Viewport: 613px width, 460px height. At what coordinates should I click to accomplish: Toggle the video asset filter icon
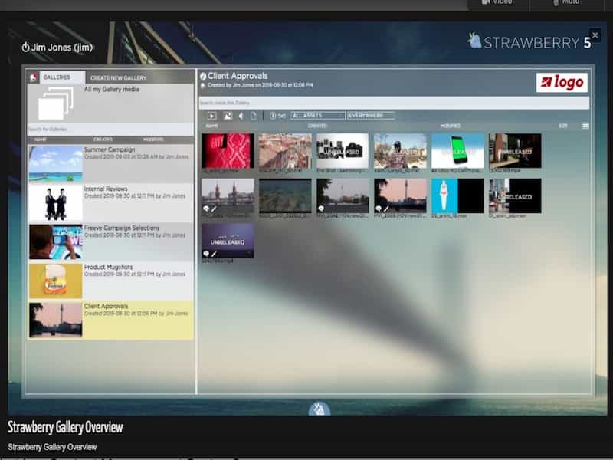point(212,116)
